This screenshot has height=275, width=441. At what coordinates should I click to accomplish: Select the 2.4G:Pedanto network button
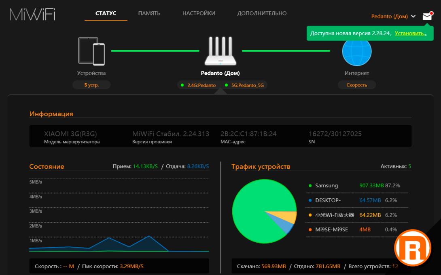199,85
